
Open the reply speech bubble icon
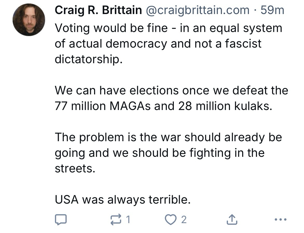click(x=61, y=220)
